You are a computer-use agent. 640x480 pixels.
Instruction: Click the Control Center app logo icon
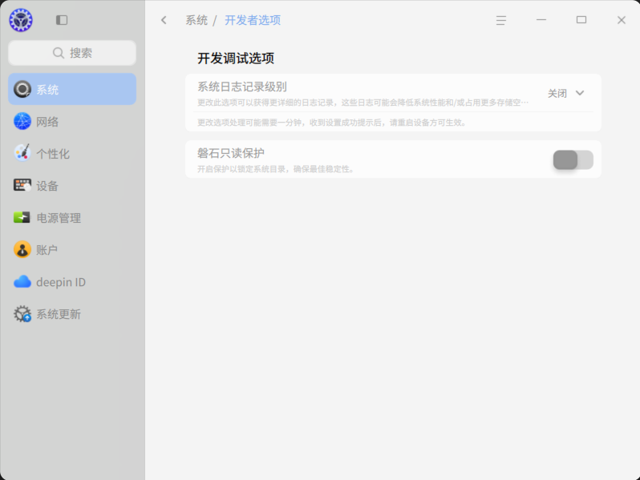(21, 20)
